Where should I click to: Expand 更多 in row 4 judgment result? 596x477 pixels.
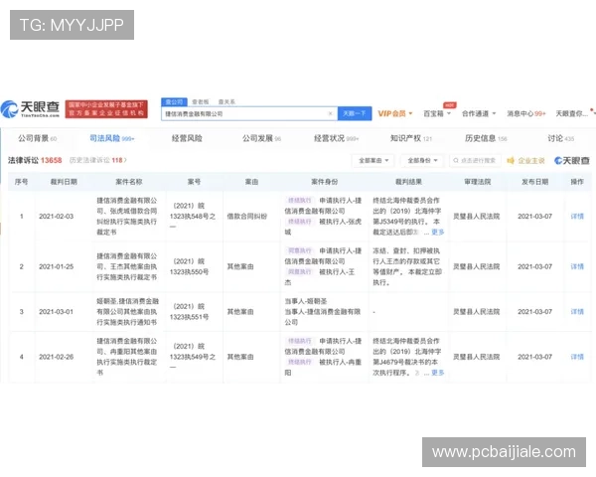pyautogui.click(x=437, y=373)
